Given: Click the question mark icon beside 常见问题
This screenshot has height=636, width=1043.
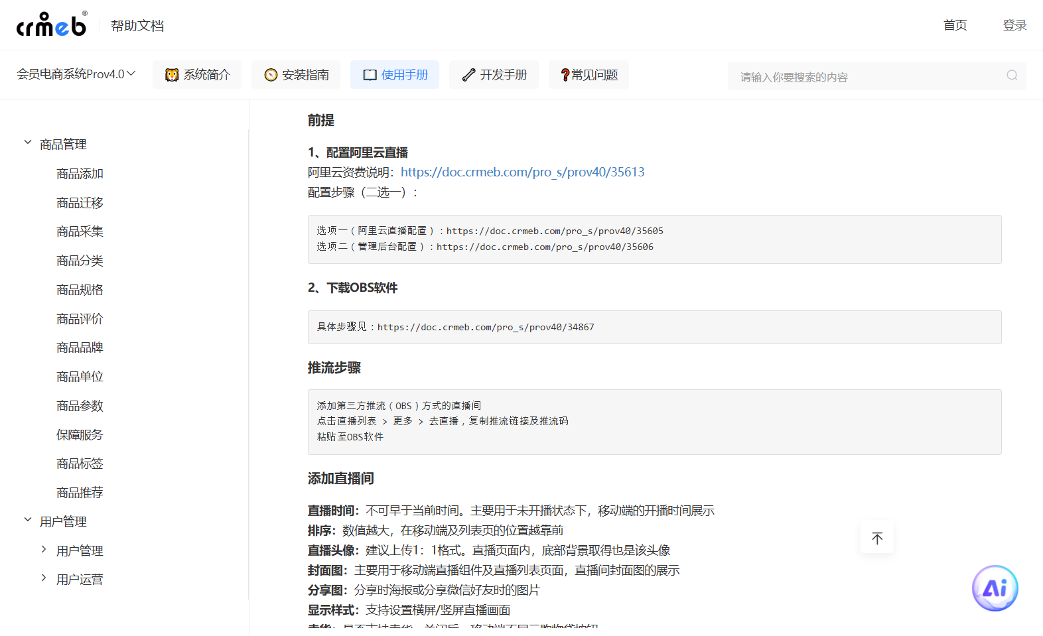Looking at the screenshot, I should click(565, 75).
